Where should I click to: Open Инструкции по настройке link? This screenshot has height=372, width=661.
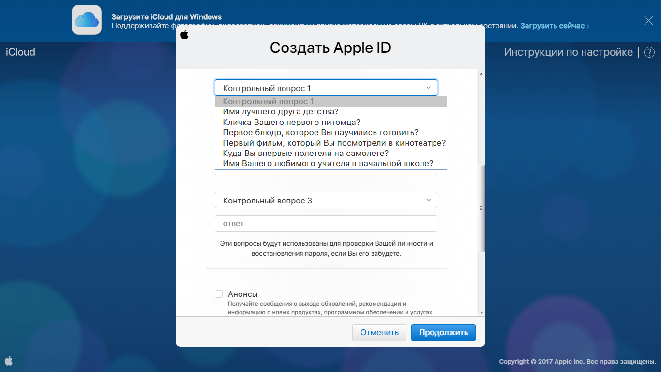(568, 52)
